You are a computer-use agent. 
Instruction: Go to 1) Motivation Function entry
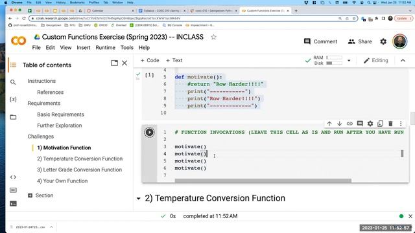pos(64,148)
